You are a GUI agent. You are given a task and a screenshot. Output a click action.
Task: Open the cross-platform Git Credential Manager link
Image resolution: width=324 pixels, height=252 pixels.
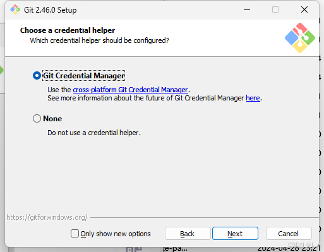(130, 90)
